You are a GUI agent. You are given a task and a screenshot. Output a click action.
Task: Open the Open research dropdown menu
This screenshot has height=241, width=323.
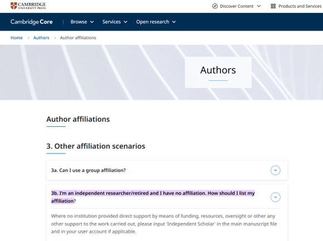click(x=156, y=22)
